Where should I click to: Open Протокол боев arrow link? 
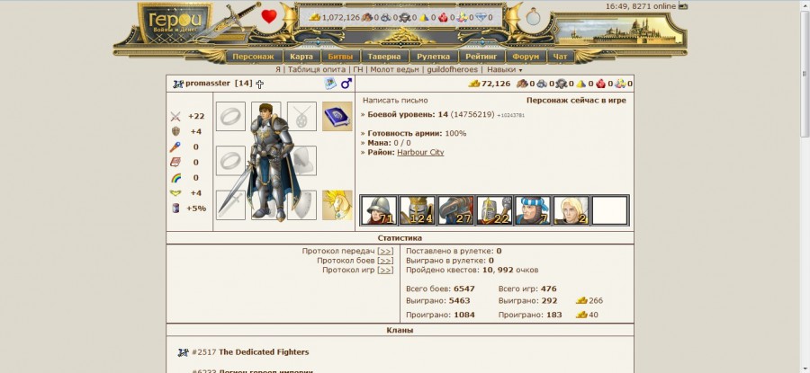point(385,261)
